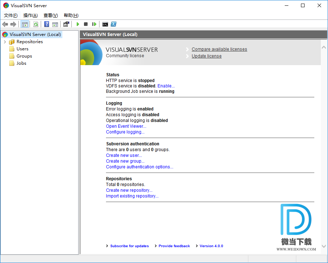Select the Groups tree item
The width and height of the screenshot is (328, 263).
point(24,56)
